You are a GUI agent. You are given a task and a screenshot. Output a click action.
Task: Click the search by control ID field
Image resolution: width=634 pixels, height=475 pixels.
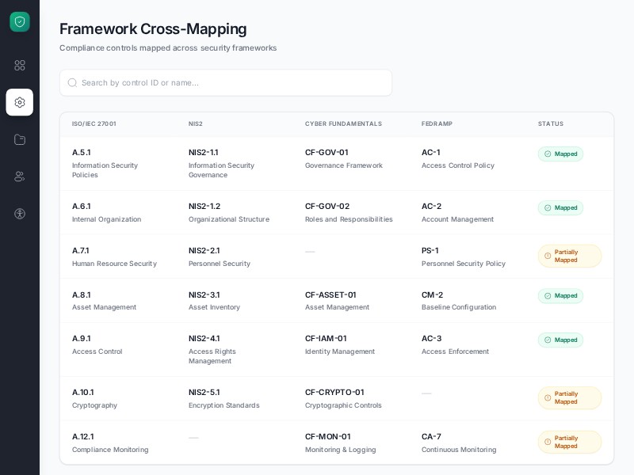(226, 82)
